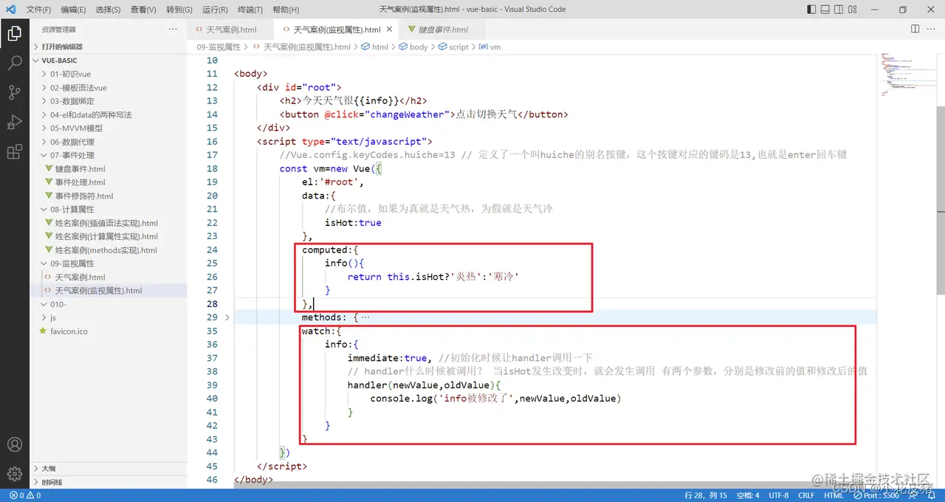Screen dimensions: 945x502
Task: Expand the 04-el和data的两种写法 folder
Action: pyautogui.click(x=109, y=114)
